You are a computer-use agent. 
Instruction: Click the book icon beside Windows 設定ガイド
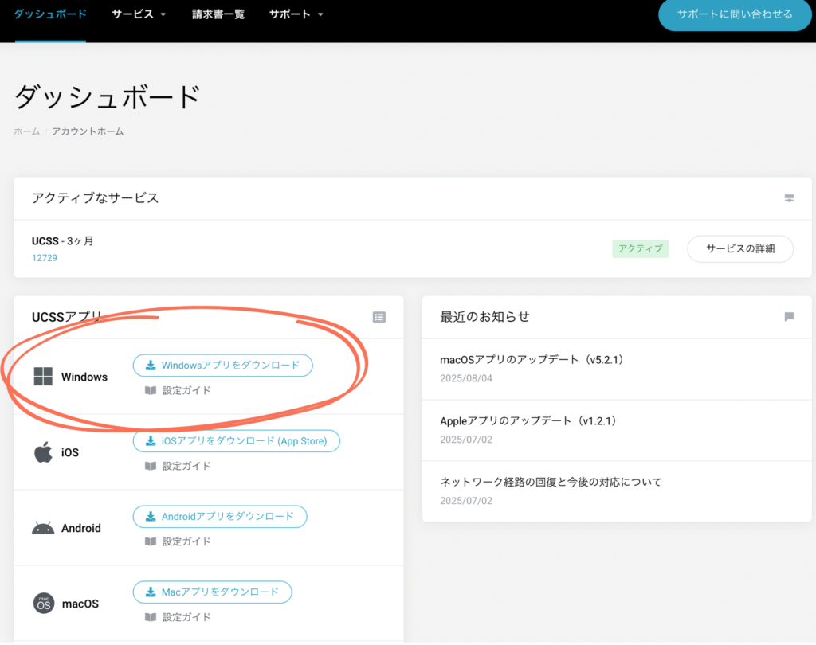coord(151,391)
